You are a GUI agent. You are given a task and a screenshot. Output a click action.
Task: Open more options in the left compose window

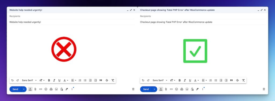(x=72, y=89)
